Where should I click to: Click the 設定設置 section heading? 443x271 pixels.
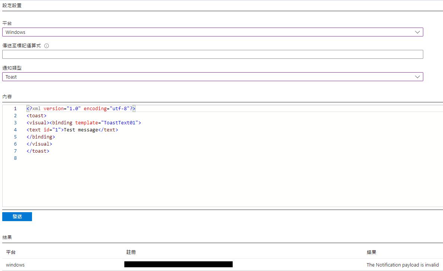[12, 5]
